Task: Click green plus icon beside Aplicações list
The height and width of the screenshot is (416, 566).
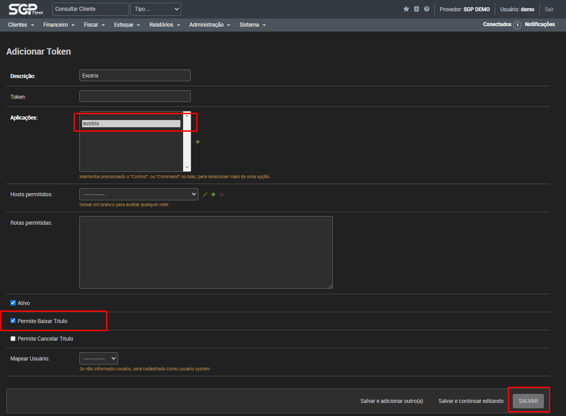Action: (198, 142)
